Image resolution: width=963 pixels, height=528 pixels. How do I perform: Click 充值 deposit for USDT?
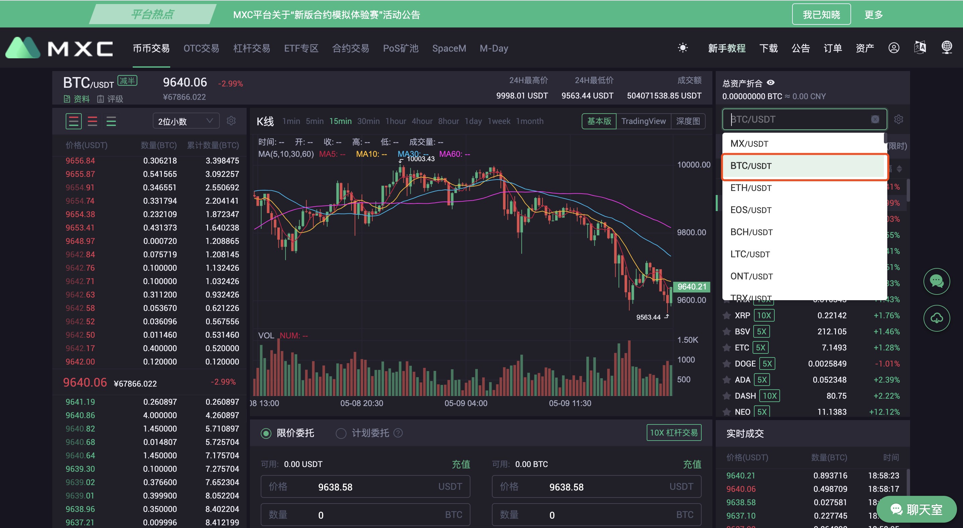coord(461,464)
